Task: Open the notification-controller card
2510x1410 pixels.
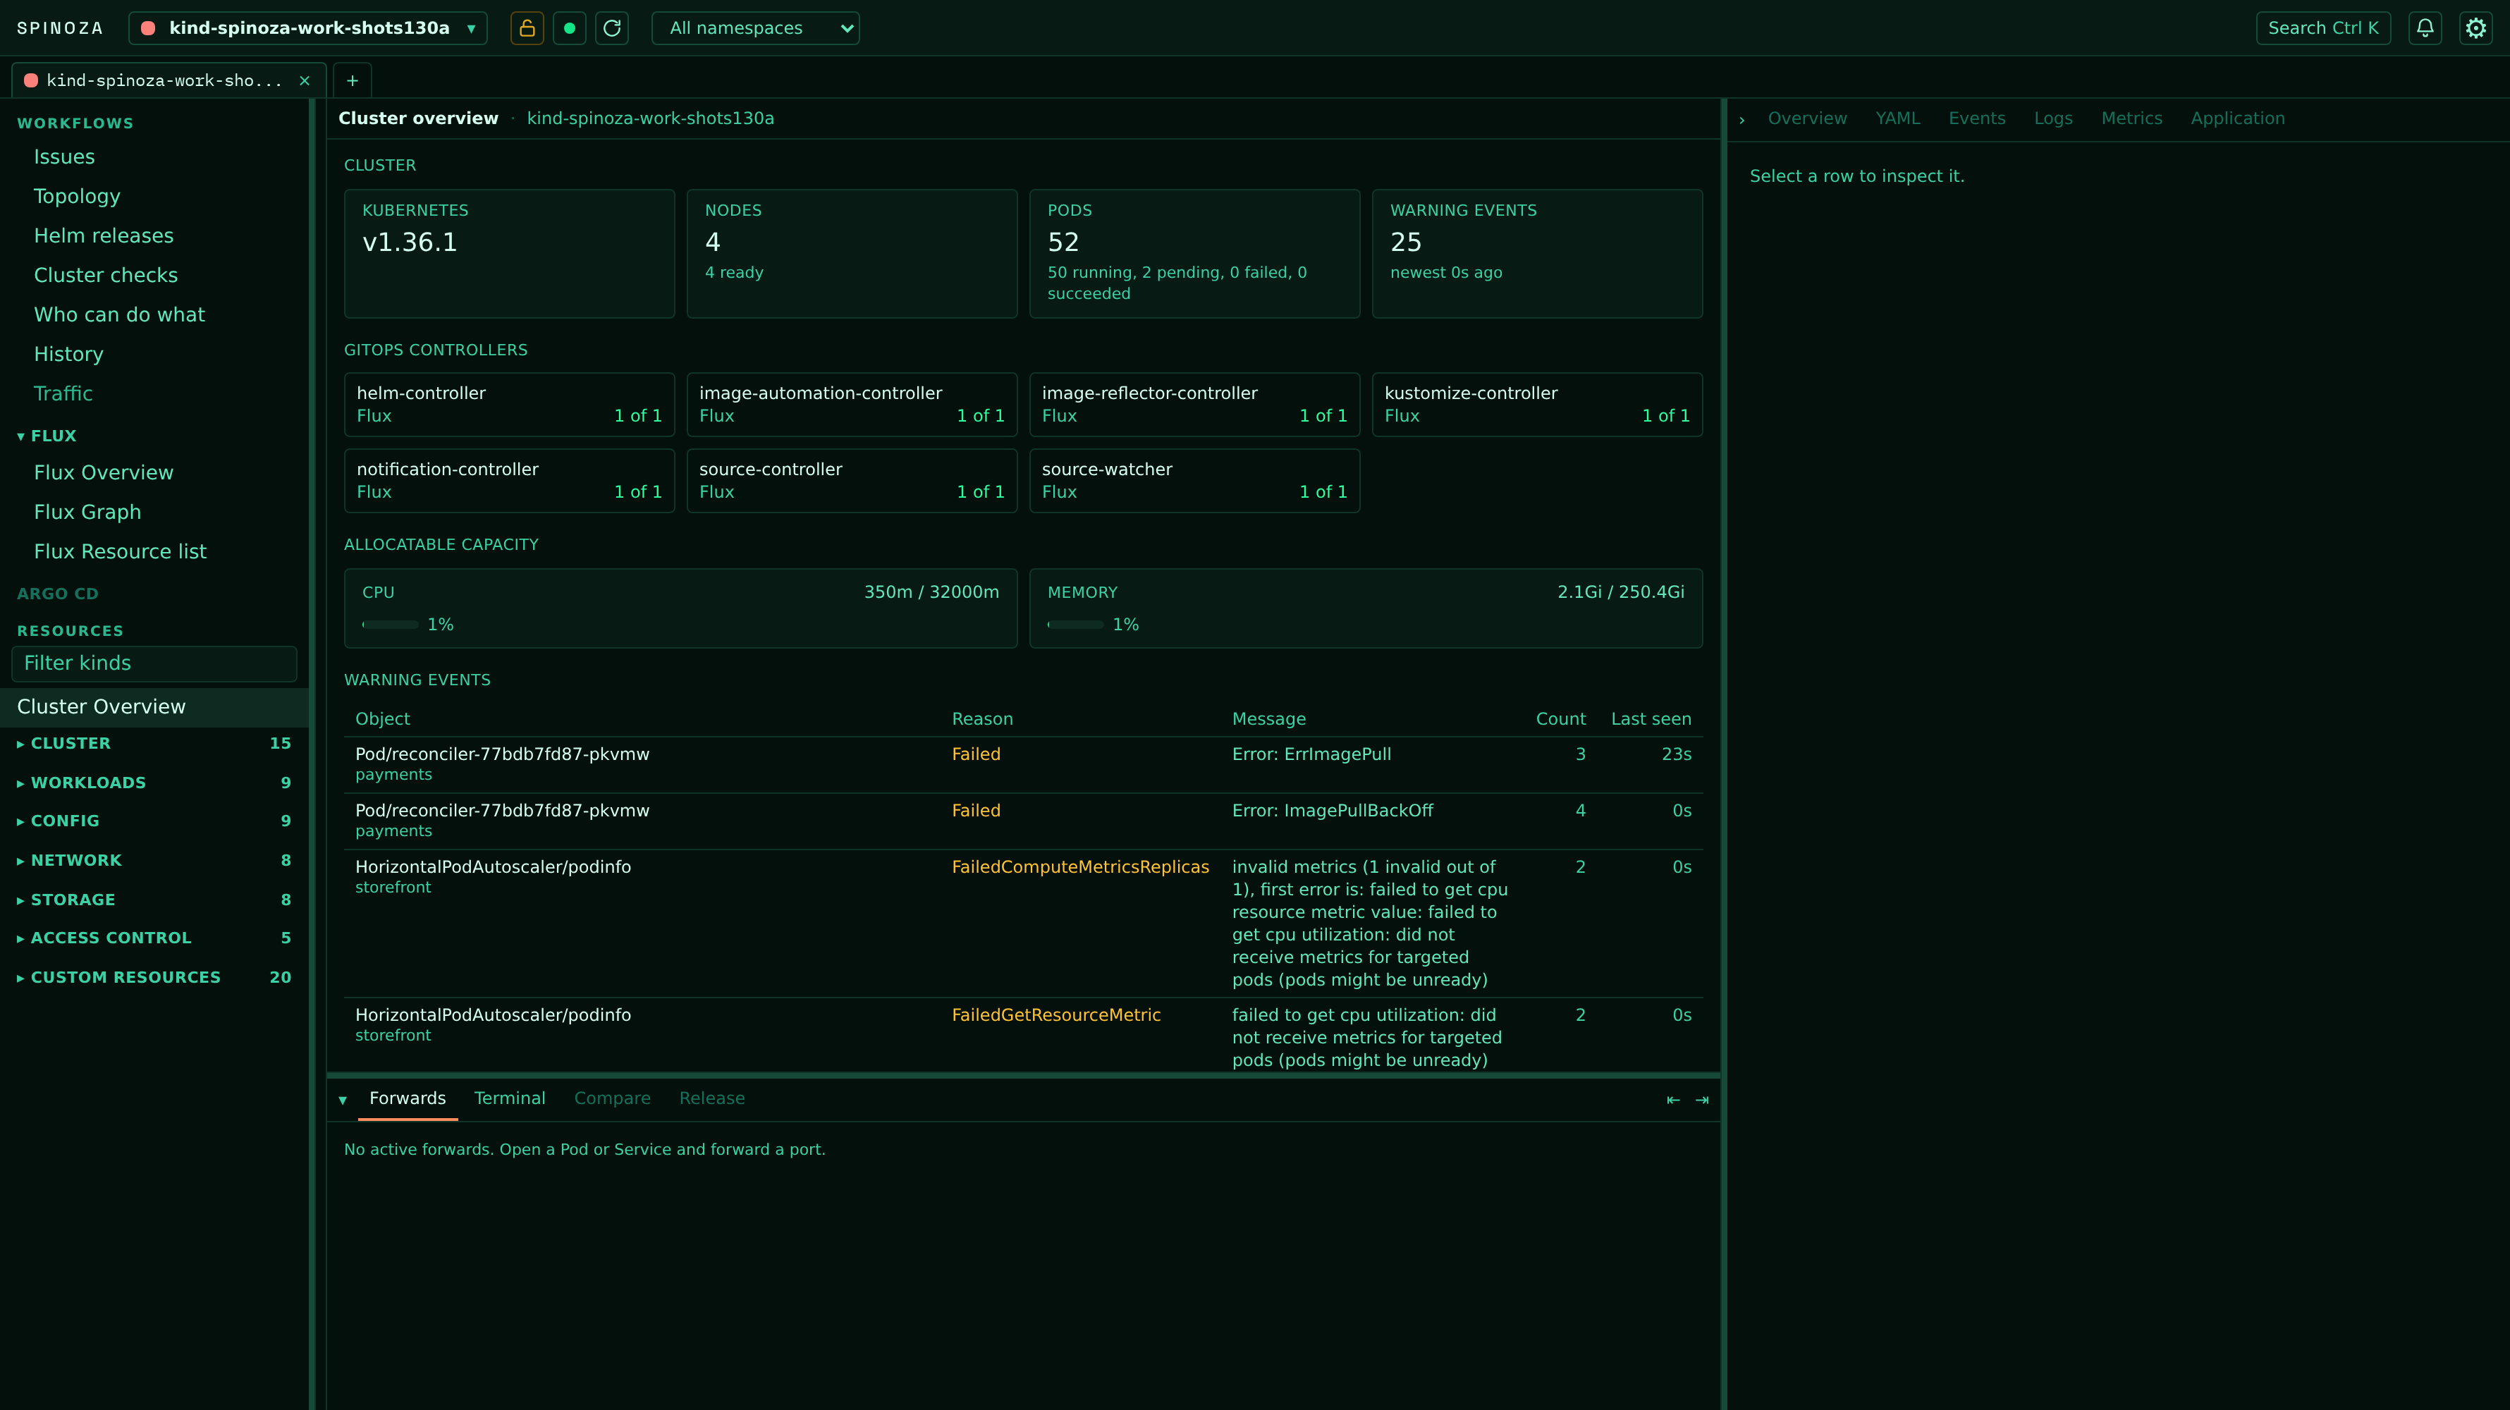Action: click(x=508, y=480)
